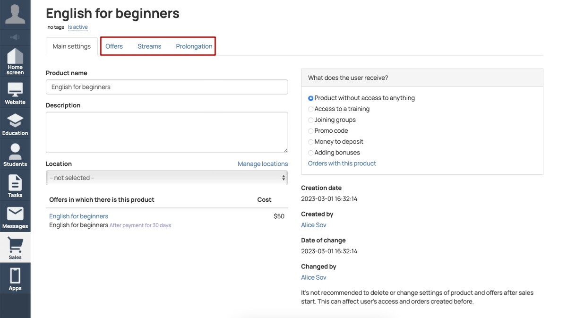567x318 pixels.
Task: Click the Description text area
Action: coord(167,132)
